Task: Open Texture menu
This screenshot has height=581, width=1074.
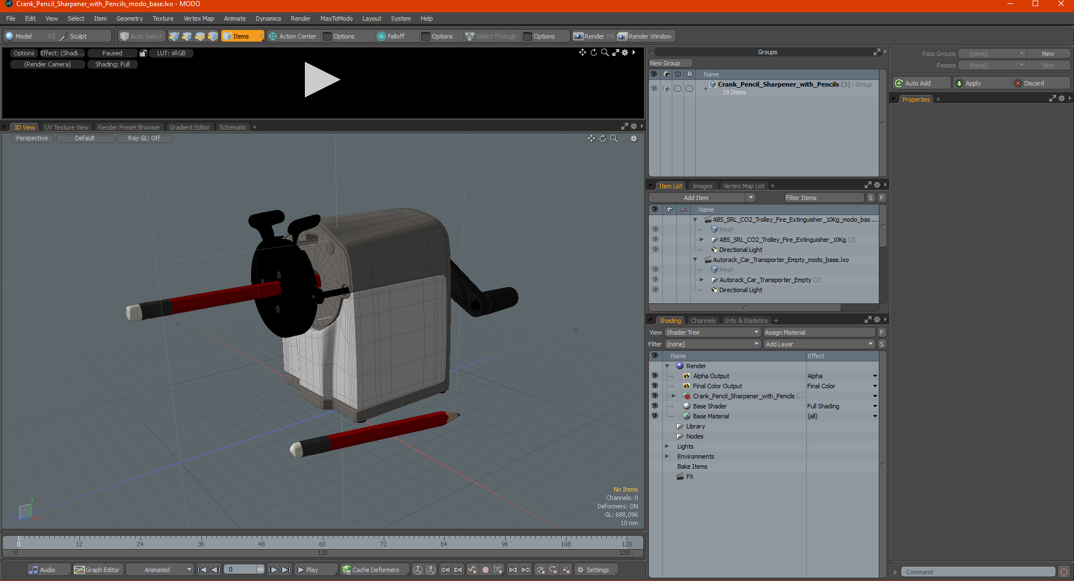Action: pos(163,18)
